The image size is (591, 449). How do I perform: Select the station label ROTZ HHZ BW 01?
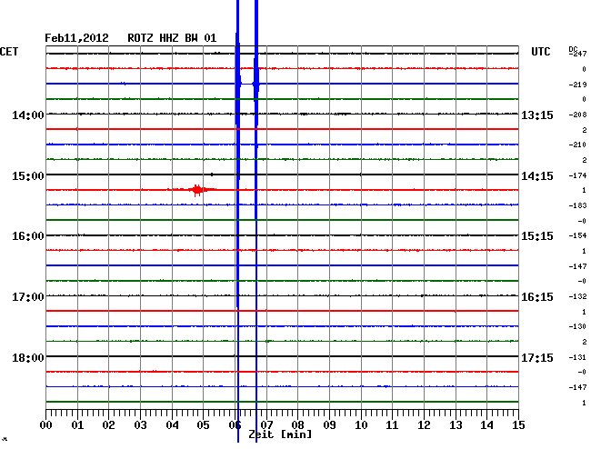click(x=172, y=38)
